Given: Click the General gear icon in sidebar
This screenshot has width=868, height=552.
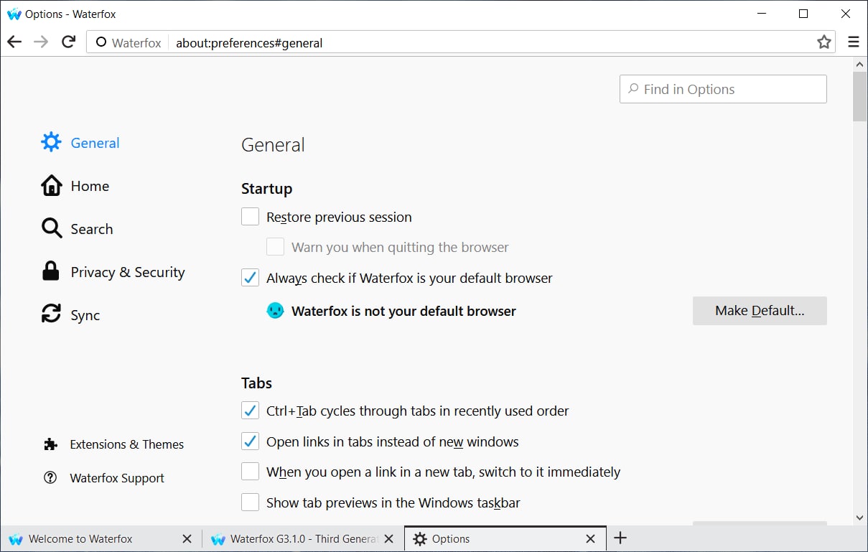Looking at the screenshot, I should pyautogui.click(x=51, y=142).
